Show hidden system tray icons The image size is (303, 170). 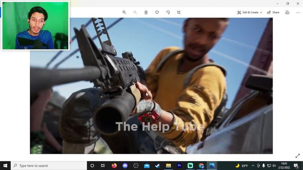(x=253, y=166)
